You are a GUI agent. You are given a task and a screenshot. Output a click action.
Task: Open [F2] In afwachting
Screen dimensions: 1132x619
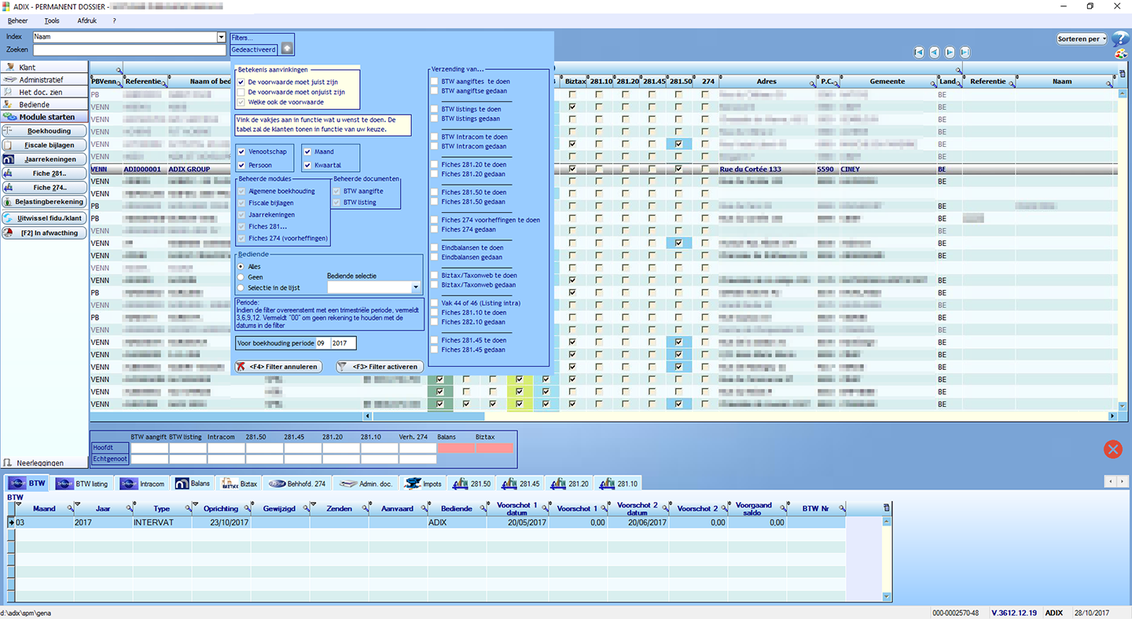44,233
